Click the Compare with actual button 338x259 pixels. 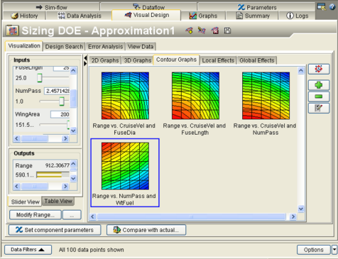click(146, 230)
